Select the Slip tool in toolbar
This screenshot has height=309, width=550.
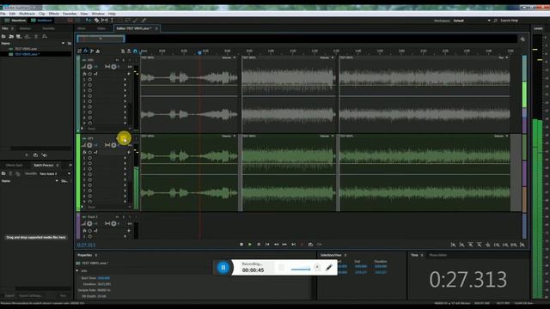(x=105, y=21)
